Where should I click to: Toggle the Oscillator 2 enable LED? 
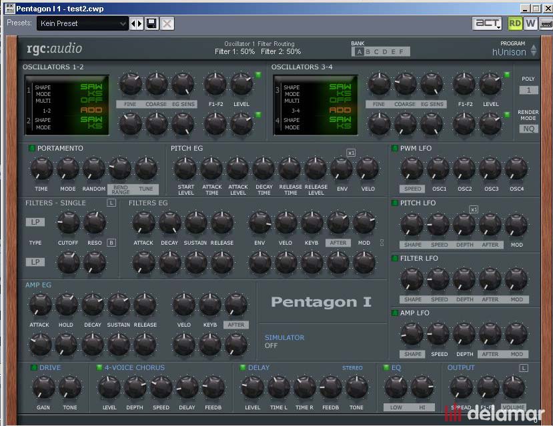point(258,115)
